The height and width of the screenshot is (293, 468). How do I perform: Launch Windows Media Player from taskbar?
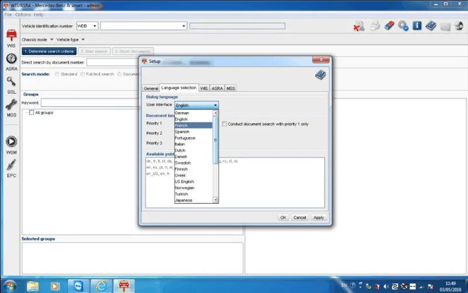point(54,286)
